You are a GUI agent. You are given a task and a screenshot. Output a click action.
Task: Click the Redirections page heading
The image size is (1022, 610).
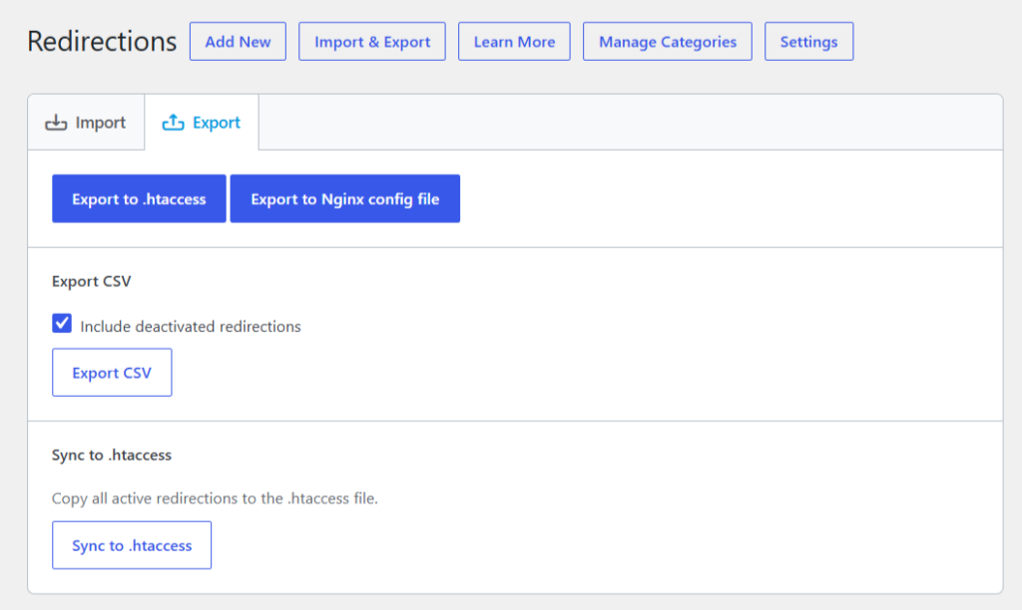(x=102, y=41)
